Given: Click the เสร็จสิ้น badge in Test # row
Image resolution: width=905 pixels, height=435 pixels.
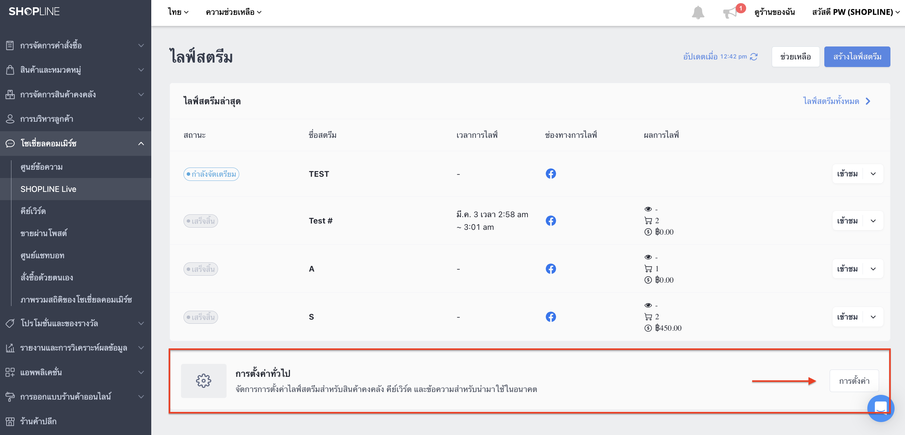Looking at the screenshot, I should point(201,221).
